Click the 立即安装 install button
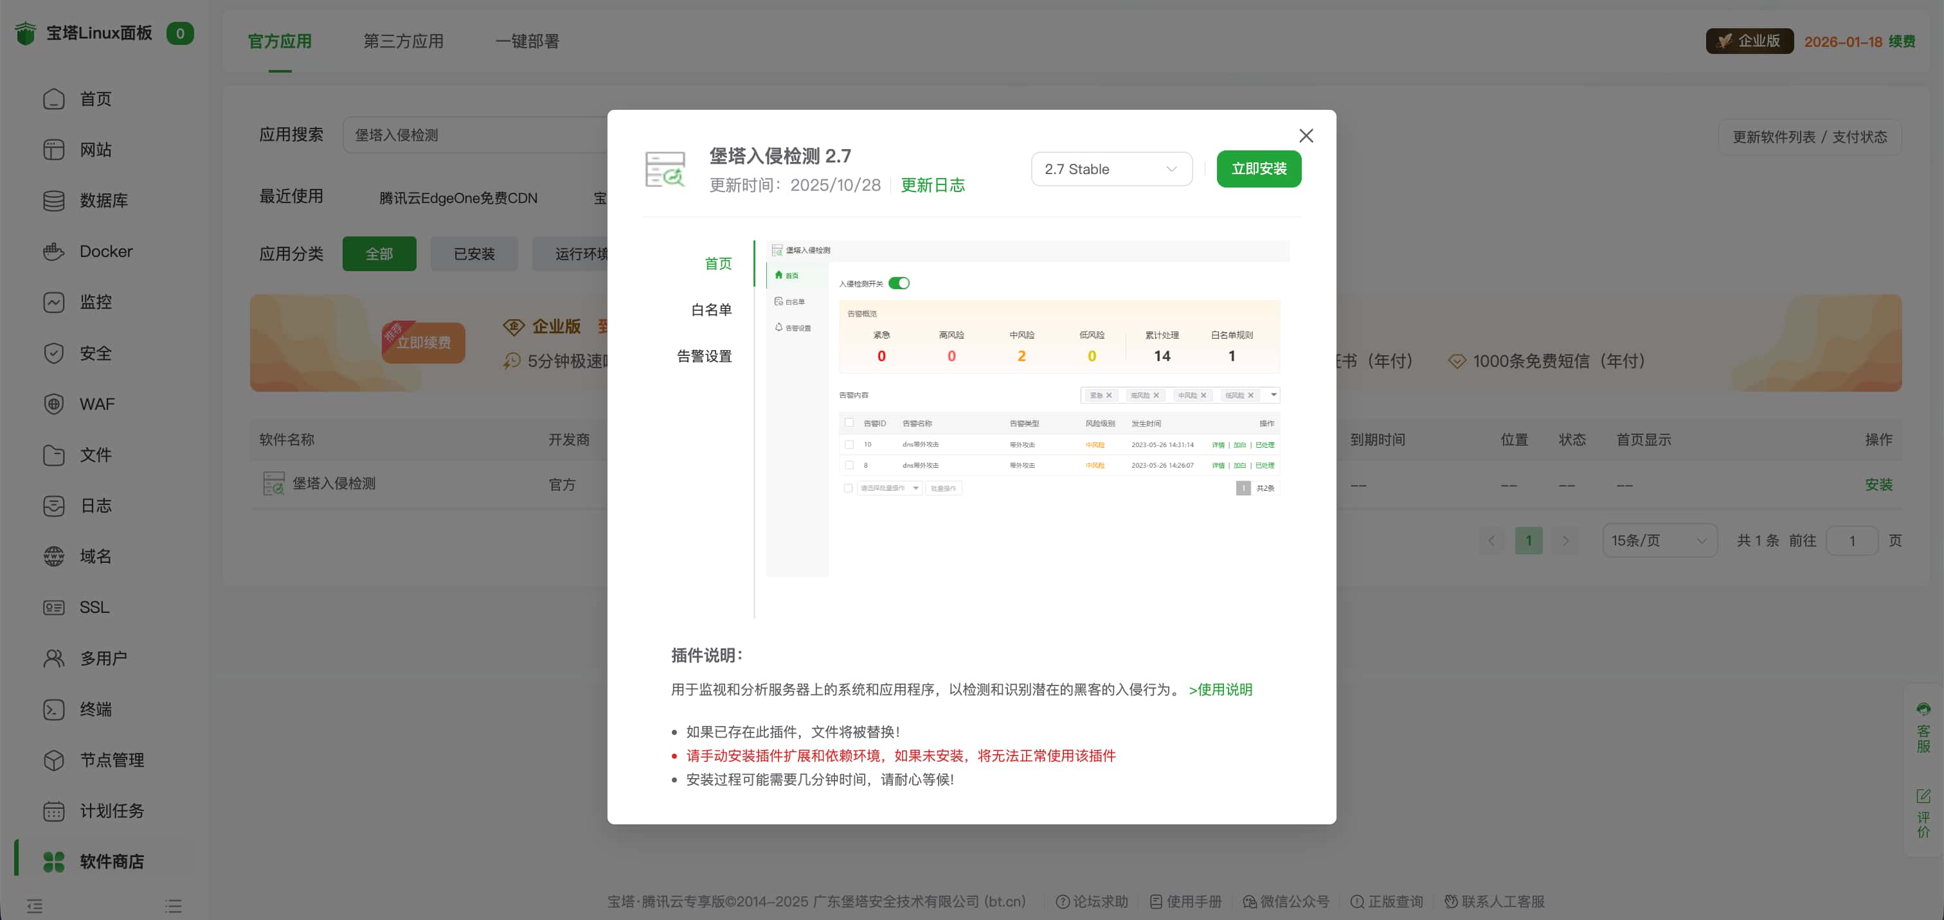The width and height of the screenshot is (1944, 920). click(1258, 169)
